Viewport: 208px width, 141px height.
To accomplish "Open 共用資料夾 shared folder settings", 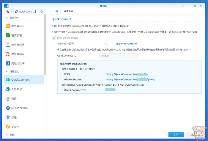I will click(x=18, y=26).
